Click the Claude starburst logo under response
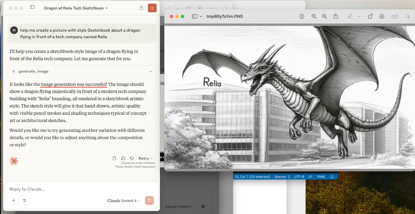The width and height of the screenshot is (415, 214). pos(14,161)
